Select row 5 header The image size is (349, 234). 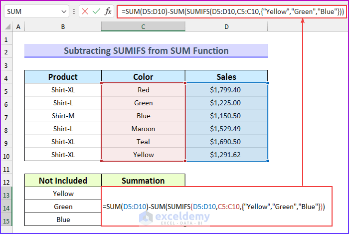point(6,90)
